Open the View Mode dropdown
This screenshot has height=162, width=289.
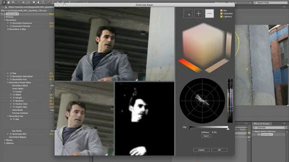pyautogui.click(x=52, y=110)
